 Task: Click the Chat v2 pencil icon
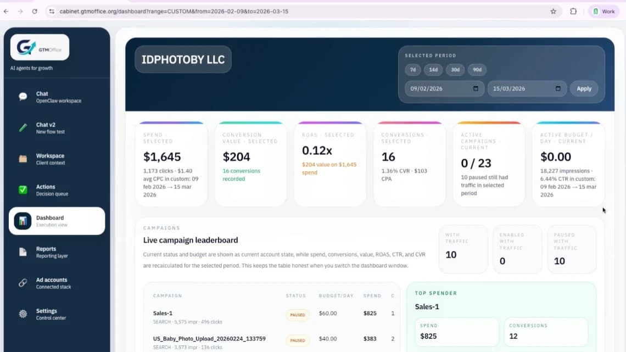click(x=23, y=128)
